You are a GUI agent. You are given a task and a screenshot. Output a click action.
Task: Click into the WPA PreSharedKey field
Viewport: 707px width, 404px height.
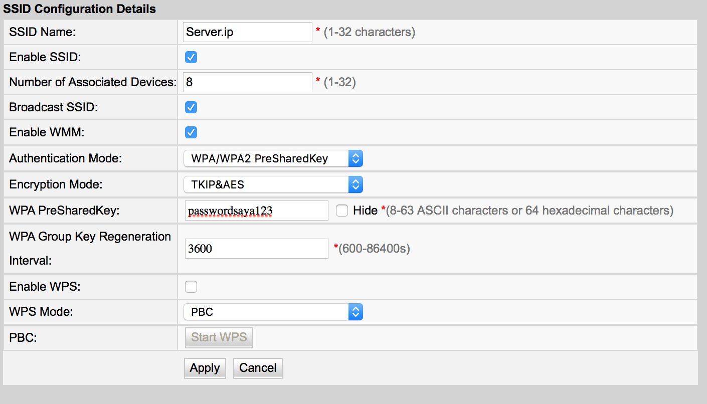coord(256,211)
